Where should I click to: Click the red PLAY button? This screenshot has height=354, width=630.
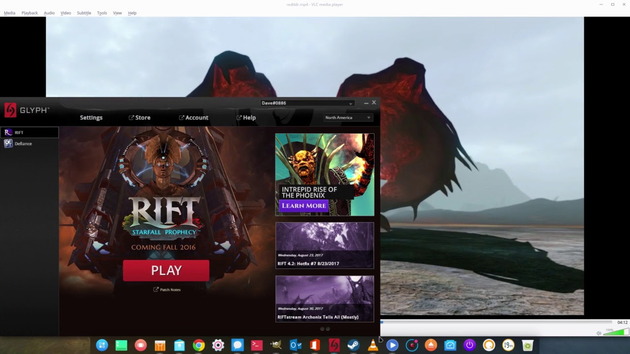coord(166,270)
